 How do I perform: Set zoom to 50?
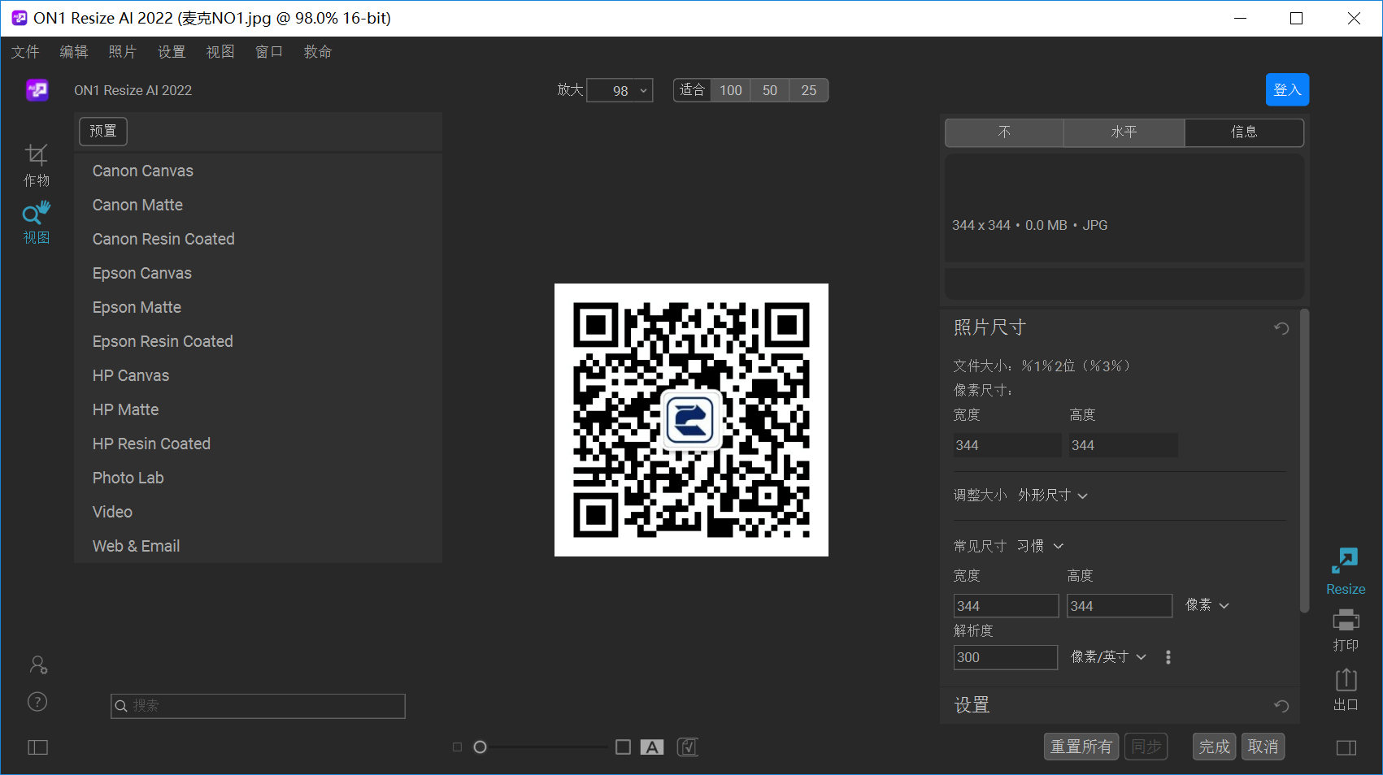(770, 90)
